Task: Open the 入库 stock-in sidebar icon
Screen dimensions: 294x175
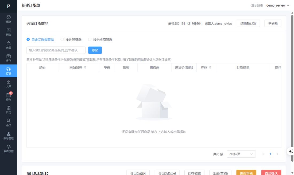Action: [9, 84]
